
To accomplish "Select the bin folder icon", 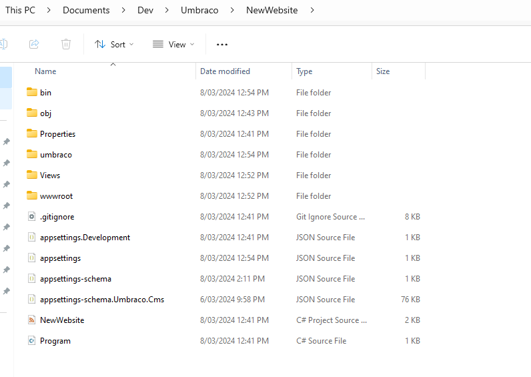I will coord(32,92).
